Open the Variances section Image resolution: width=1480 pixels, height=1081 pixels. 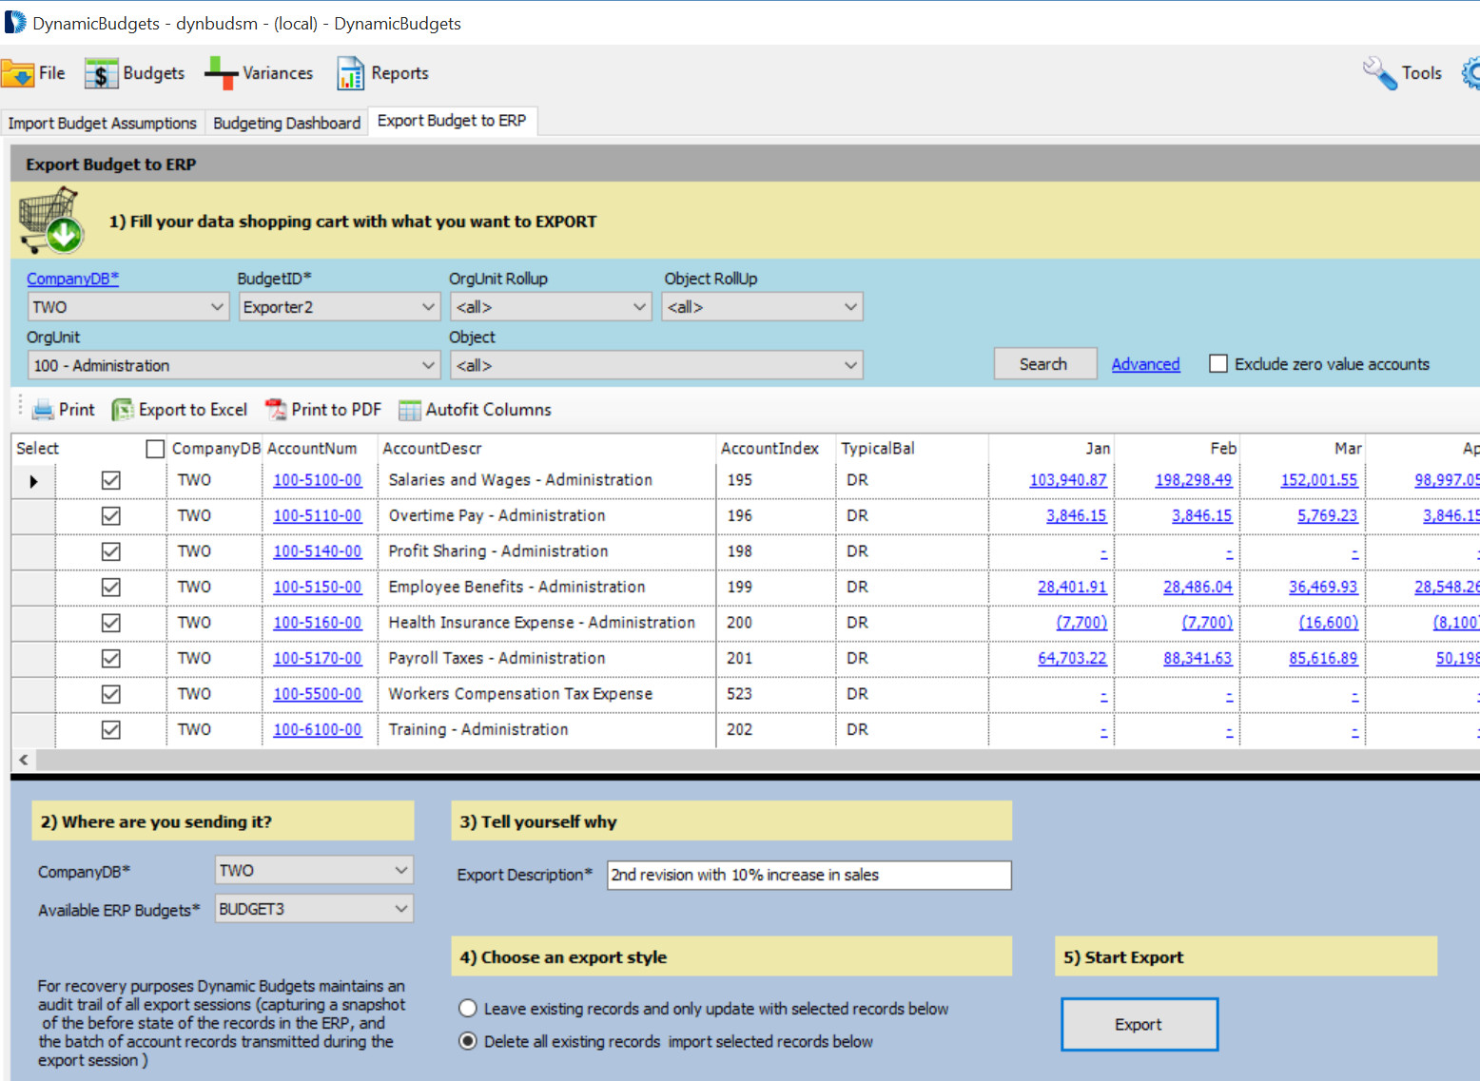(x=258, y=72)
